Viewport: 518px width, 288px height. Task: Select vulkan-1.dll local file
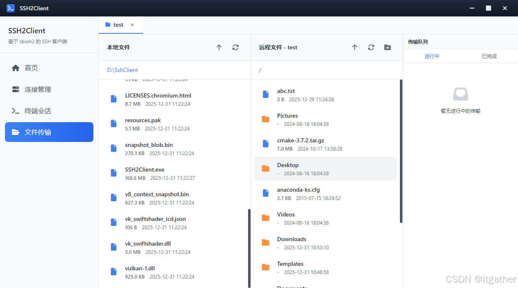pyautogui.click(x=174, y=272)
